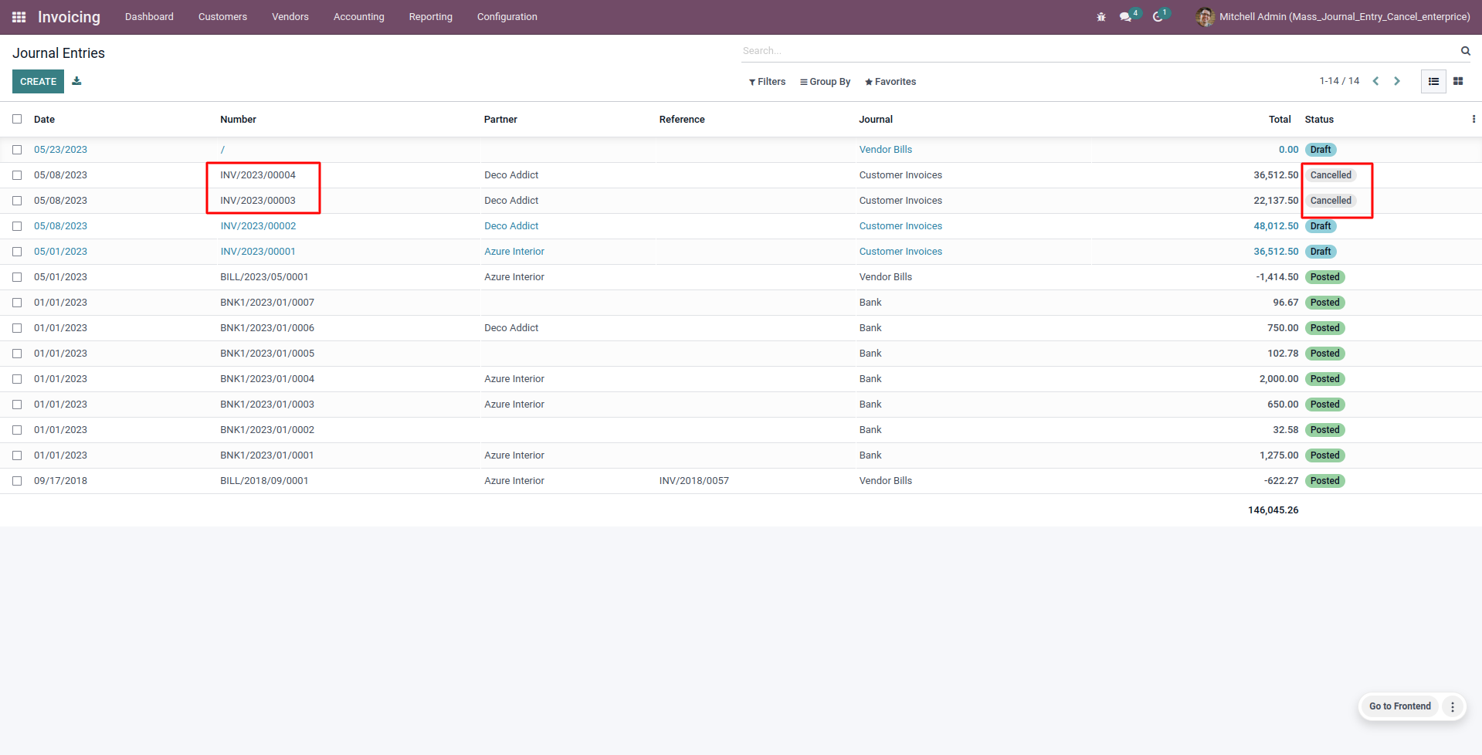Image resolution: width=1482 pixels, height=755 pixels.
Task: Open optional columns menu icon
Action: [x=1474, y=119]
